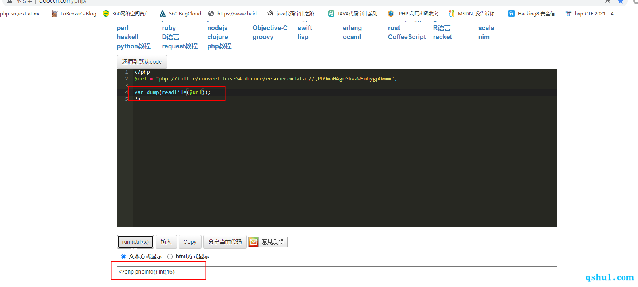Click the address bar URL doocch.com/php/
This screenshot has width=638, height=287.
(63, 2)
